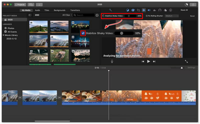Switch to the Titles tab

point(47,10)
